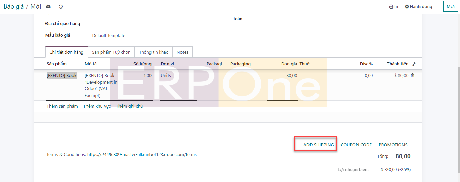Select the Notes tab
Viewport: 460px width, 182px height.
(x=183, y=52)
